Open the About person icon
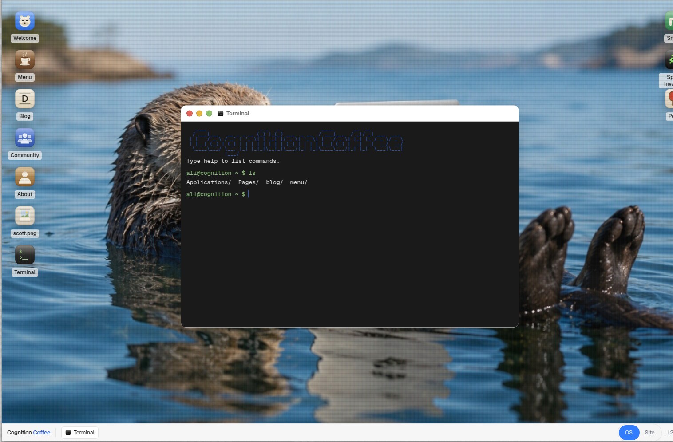673x442 pixels. click(x=25, y=177)
